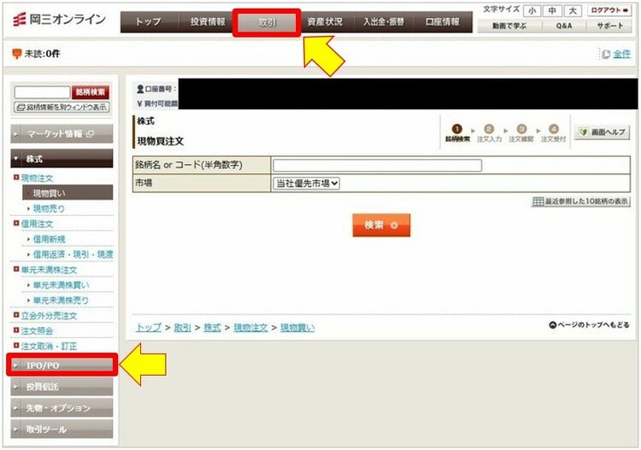Expand the IPO/PO sidebar section

[62, 365]
